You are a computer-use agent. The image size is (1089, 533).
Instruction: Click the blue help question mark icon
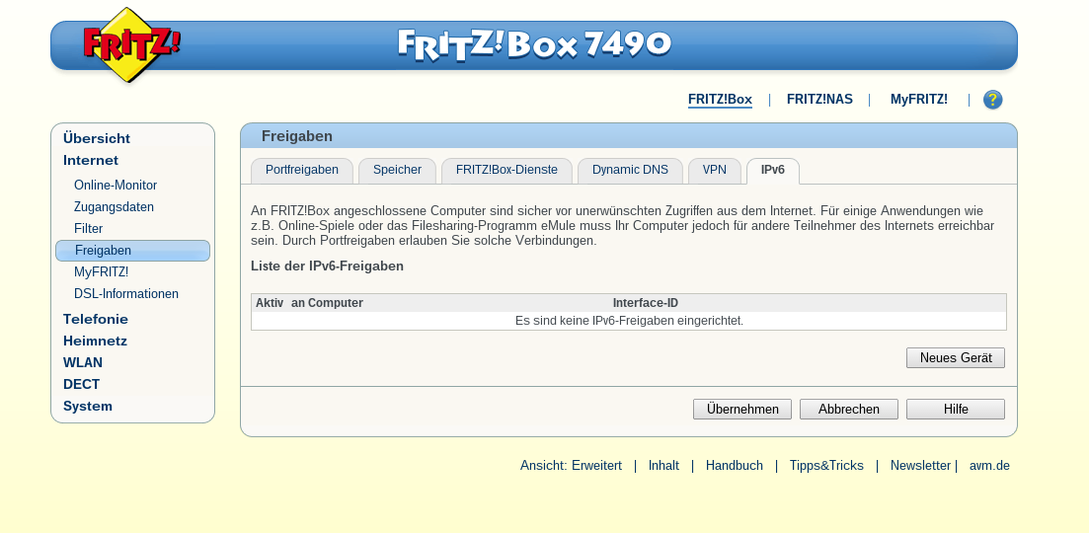click(992, 100)
